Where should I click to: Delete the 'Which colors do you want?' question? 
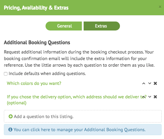click(155, 83)
